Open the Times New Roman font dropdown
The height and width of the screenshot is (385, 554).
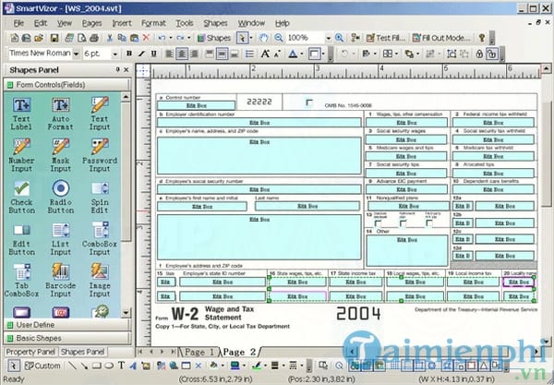coord(76,54)
